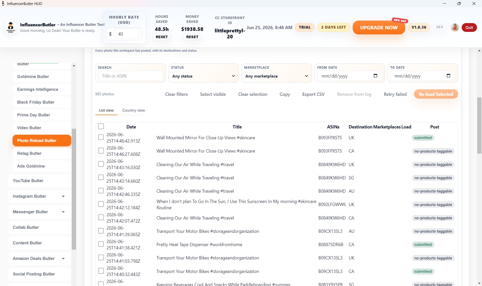
Task: Open the To Date calendar picker icon
Action: click(448, 76)
